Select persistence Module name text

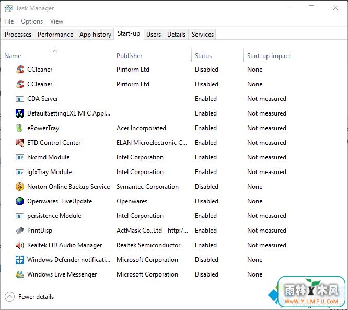click(x=54, y=216)
